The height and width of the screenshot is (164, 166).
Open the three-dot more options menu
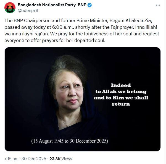pyautogui.click(x=158, y=6)
